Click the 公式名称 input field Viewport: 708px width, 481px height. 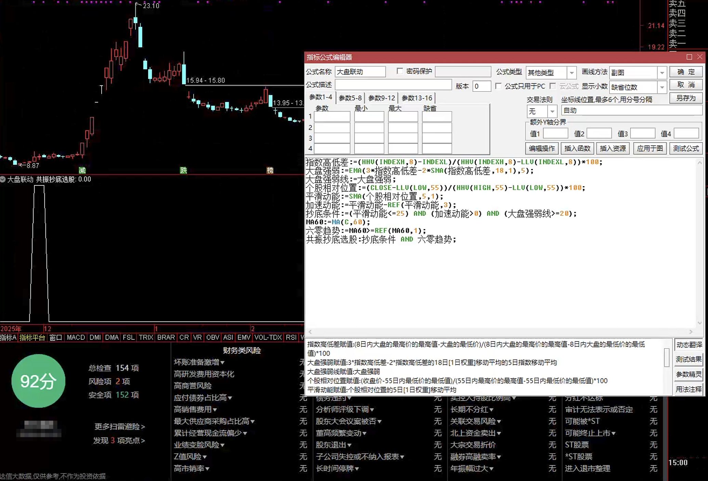(360, 72)
